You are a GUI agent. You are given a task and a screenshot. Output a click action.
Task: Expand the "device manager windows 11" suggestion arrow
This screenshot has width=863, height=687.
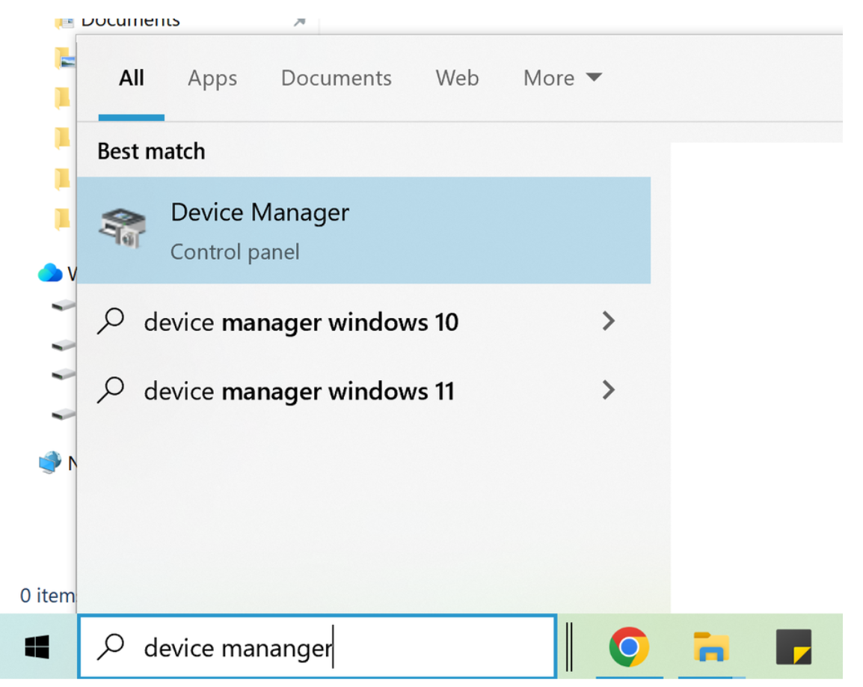608,391
